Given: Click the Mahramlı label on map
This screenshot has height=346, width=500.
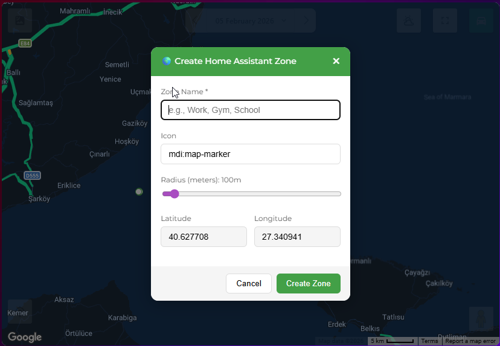Looking at the screenshot, I should 75,11.
